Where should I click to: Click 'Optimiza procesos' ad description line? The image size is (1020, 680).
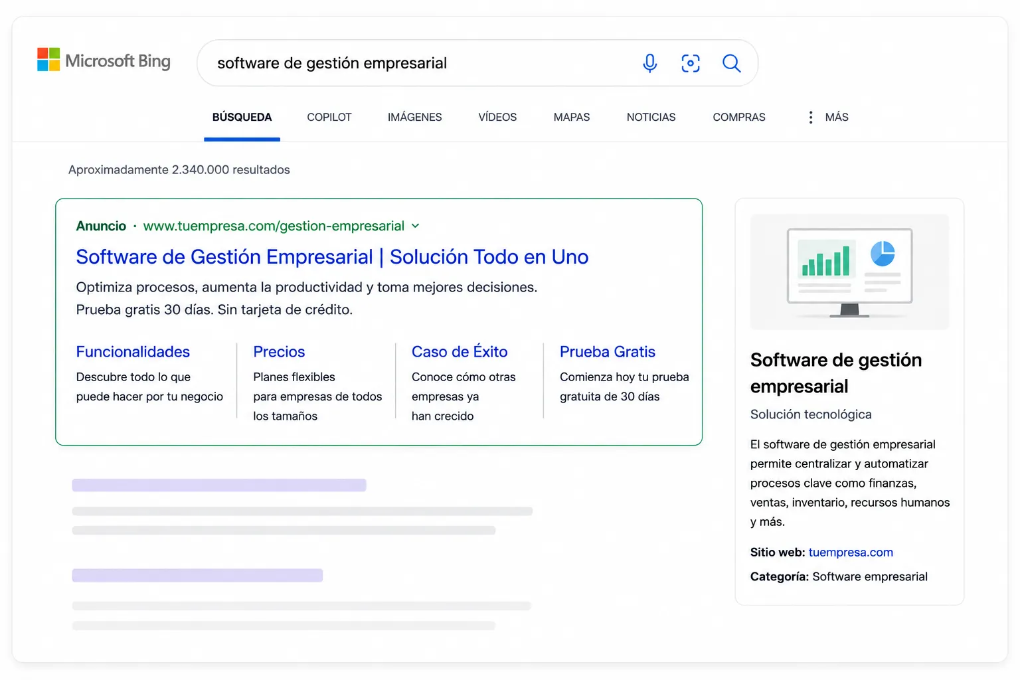(307, 288)
